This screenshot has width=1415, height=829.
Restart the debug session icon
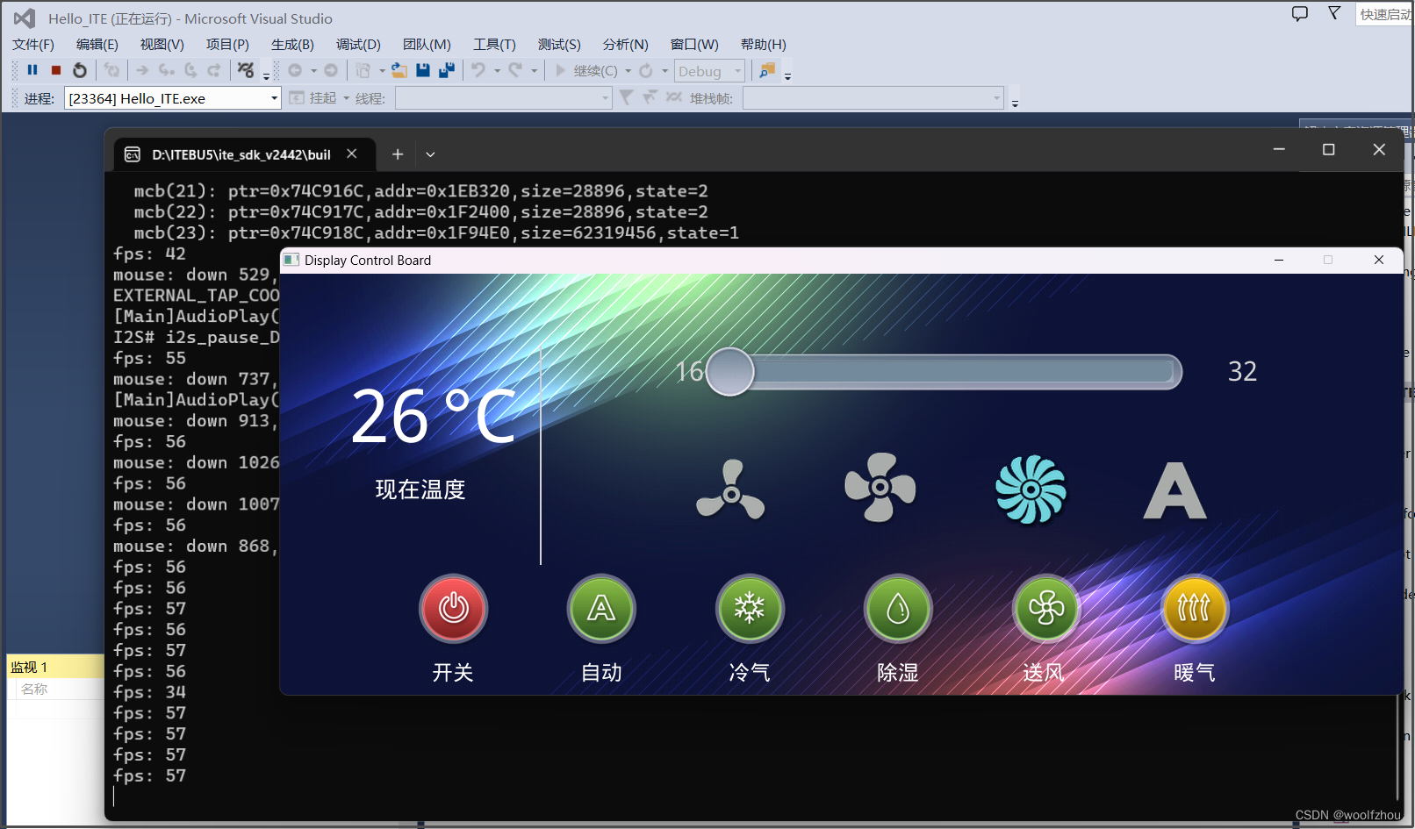80,70
